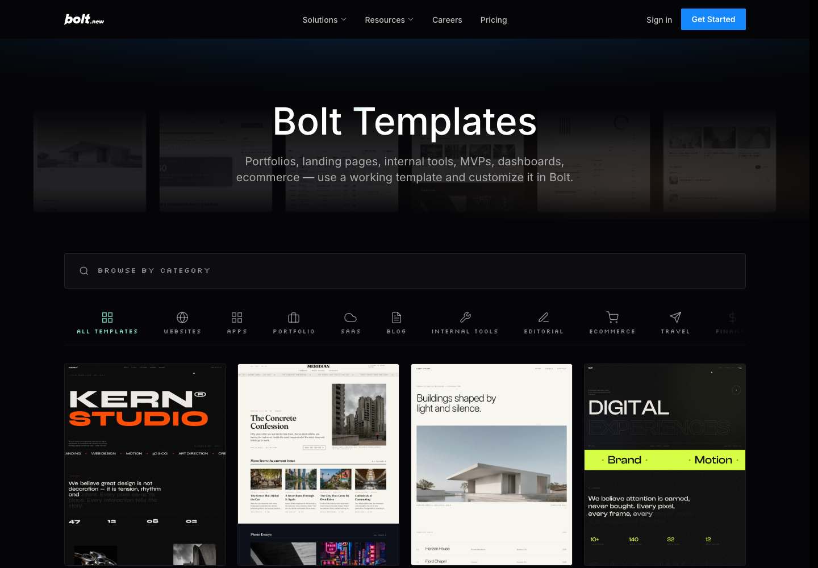
Task: Switch to the Editorial tab label
Action: pos(544,332)
